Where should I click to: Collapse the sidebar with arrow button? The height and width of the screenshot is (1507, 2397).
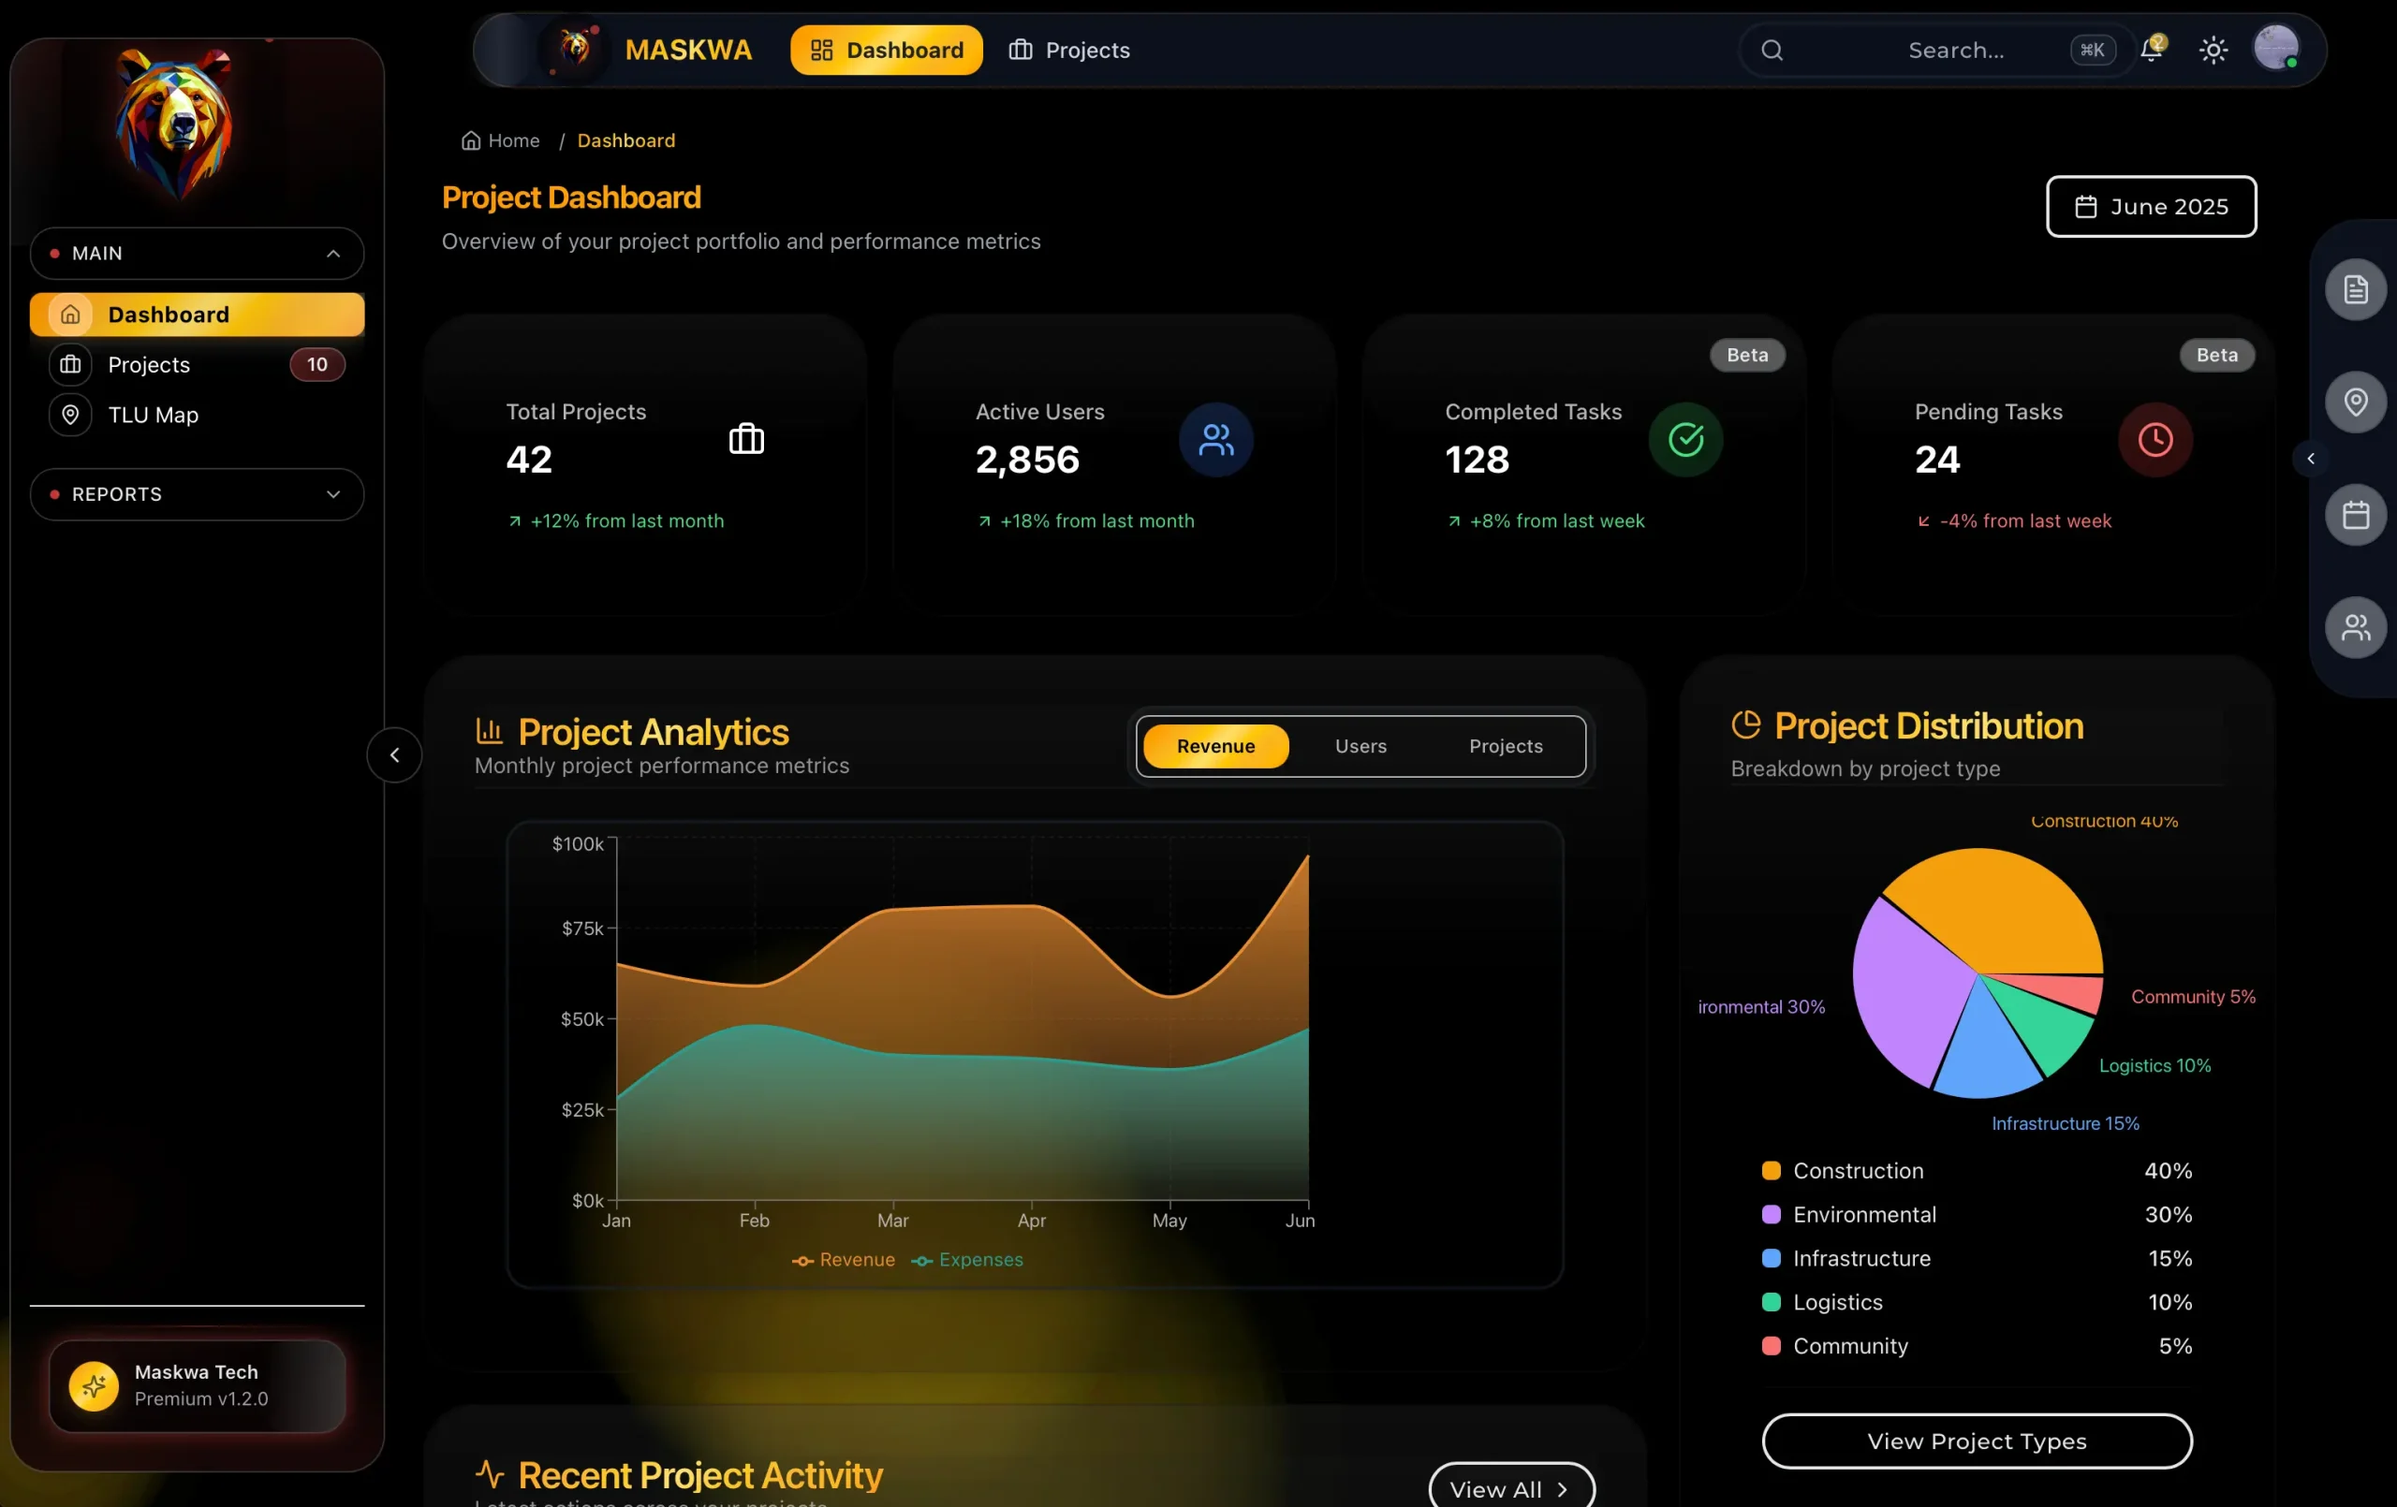pyautogui.click(x=394, y=754)
